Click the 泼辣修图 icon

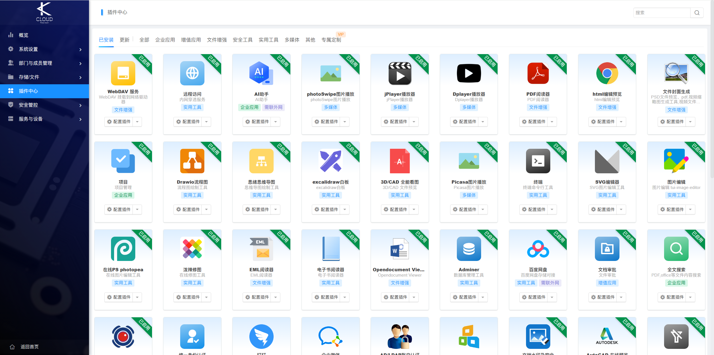pos(192,249)
